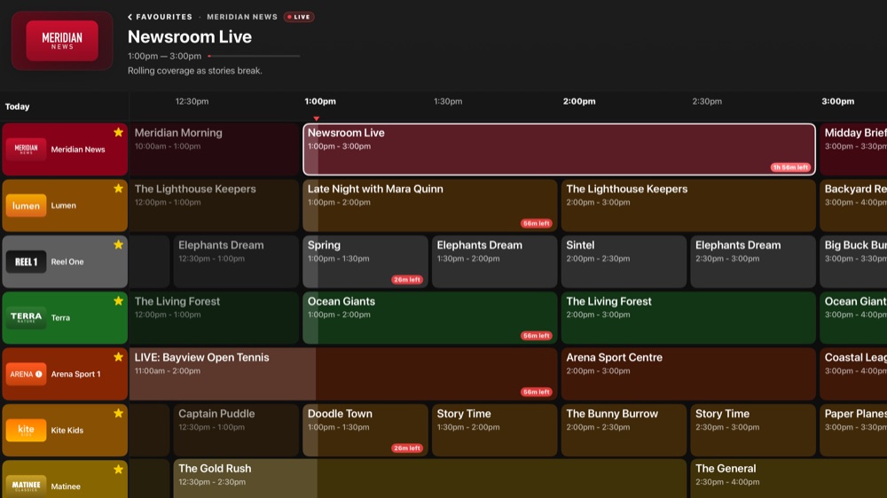Click '1h 56m left' badge on Newsroom Live
The image size is (887, 498).
(x=791, y=167)
